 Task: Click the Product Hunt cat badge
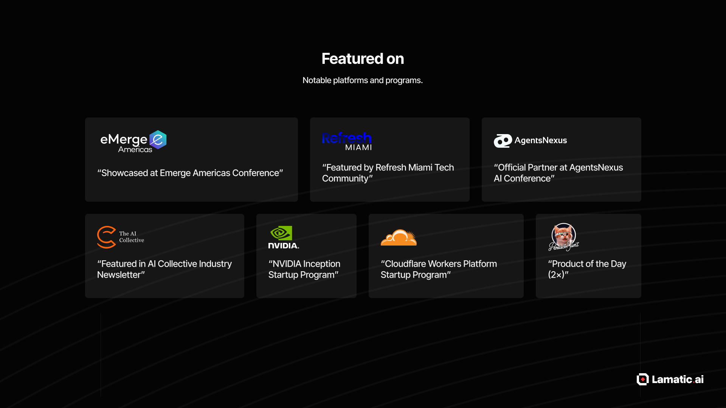click(x=563, y=237)
